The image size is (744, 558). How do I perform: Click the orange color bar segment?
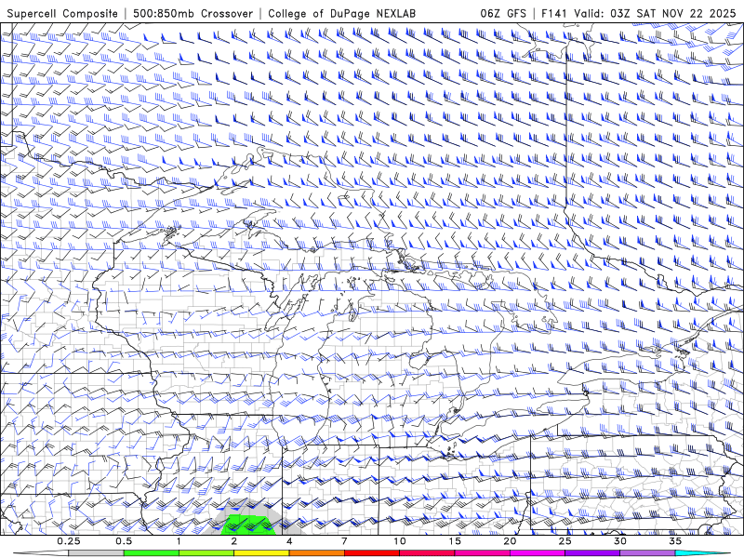point(316,553)
